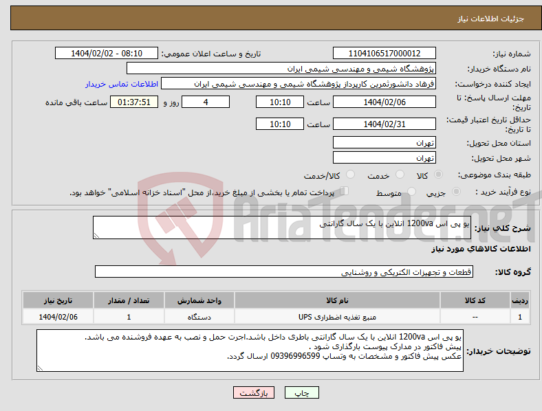The height and width of the screenshot is (411, 542).
Task: Click the 1404/02/06 need date cell
Action: pyautogui.click(x=58, y=316)
